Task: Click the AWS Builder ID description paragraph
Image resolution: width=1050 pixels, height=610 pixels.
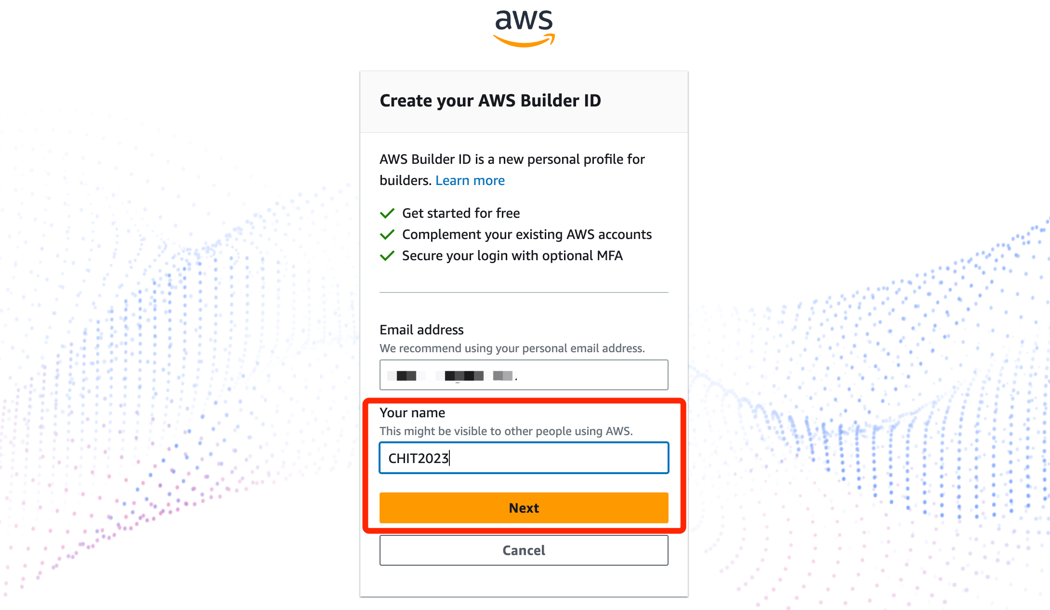Action: coord(512,170)
